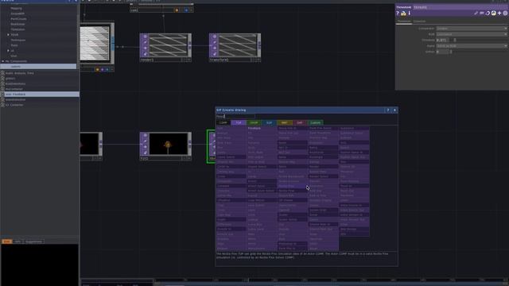The height and width of the screenshot is (286, 509).
Task: Collapse the My Components folder in palette
Action: [x=3, y=61]
